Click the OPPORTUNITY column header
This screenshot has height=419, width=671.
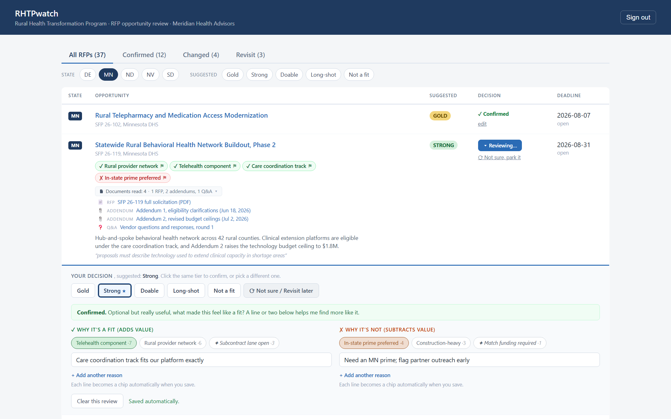pos(112,96)
